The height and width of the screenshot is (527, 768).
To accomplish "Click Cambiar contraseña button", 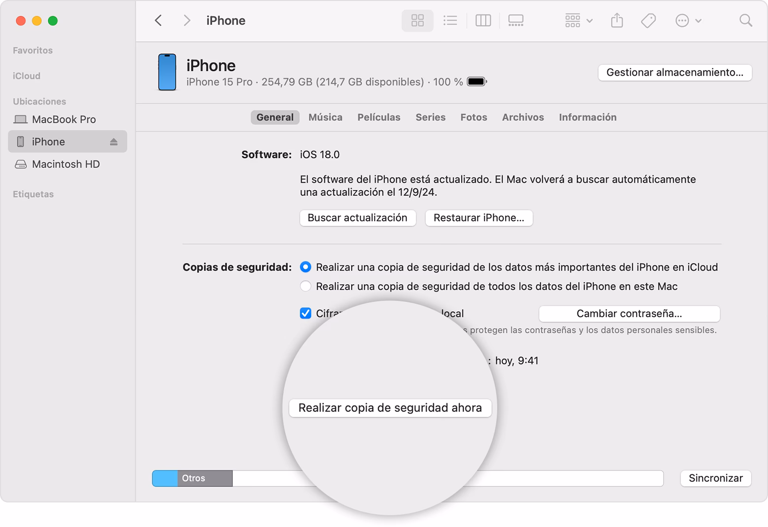I will pyautogui.click(x=629, y=314).
